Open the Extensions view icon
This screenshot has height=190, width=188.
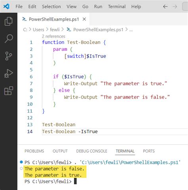point(9,91)
